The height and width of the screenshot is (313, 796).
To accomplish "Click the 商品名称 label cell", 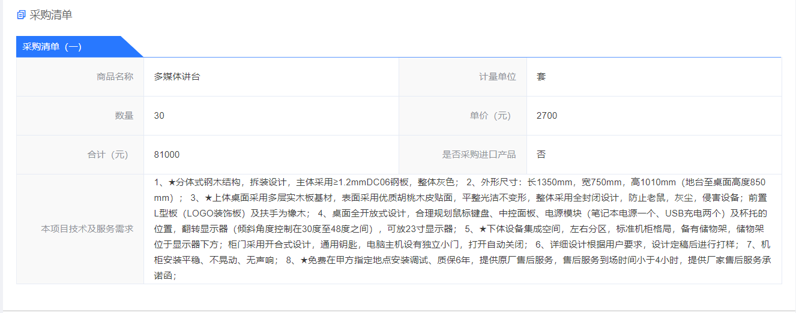I will 115,77.
